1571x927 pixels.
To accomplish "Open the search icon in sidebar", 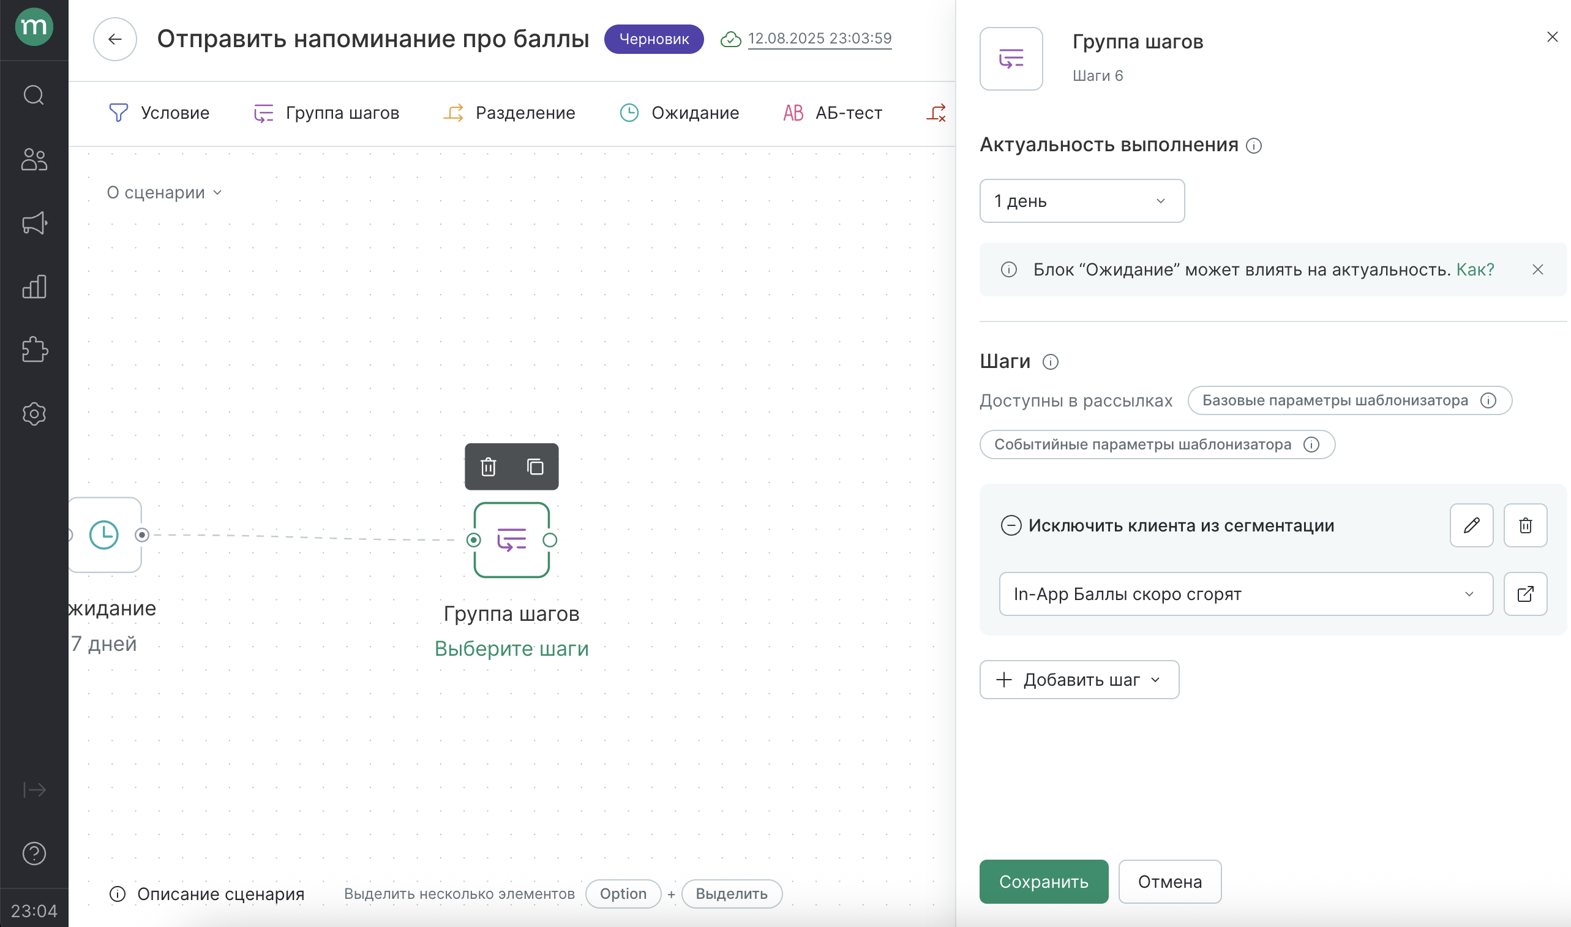I will click(34, 96).
